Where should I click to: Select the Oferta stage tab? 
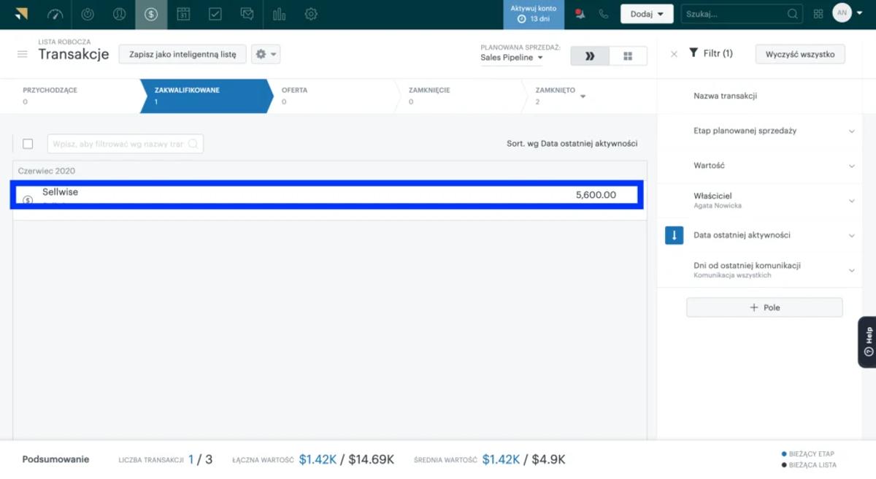[x=332, y=96]
